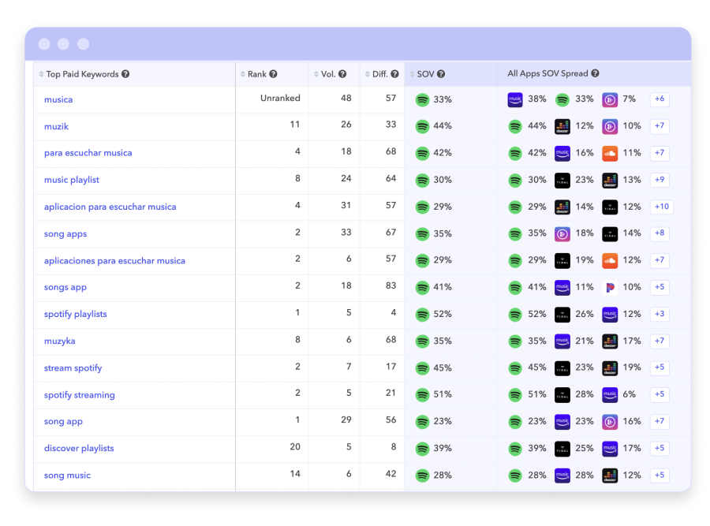This screenshot has width=710, height=526.
Task: Sort table by Diff. column arrows
Action: tap(367, 74)
